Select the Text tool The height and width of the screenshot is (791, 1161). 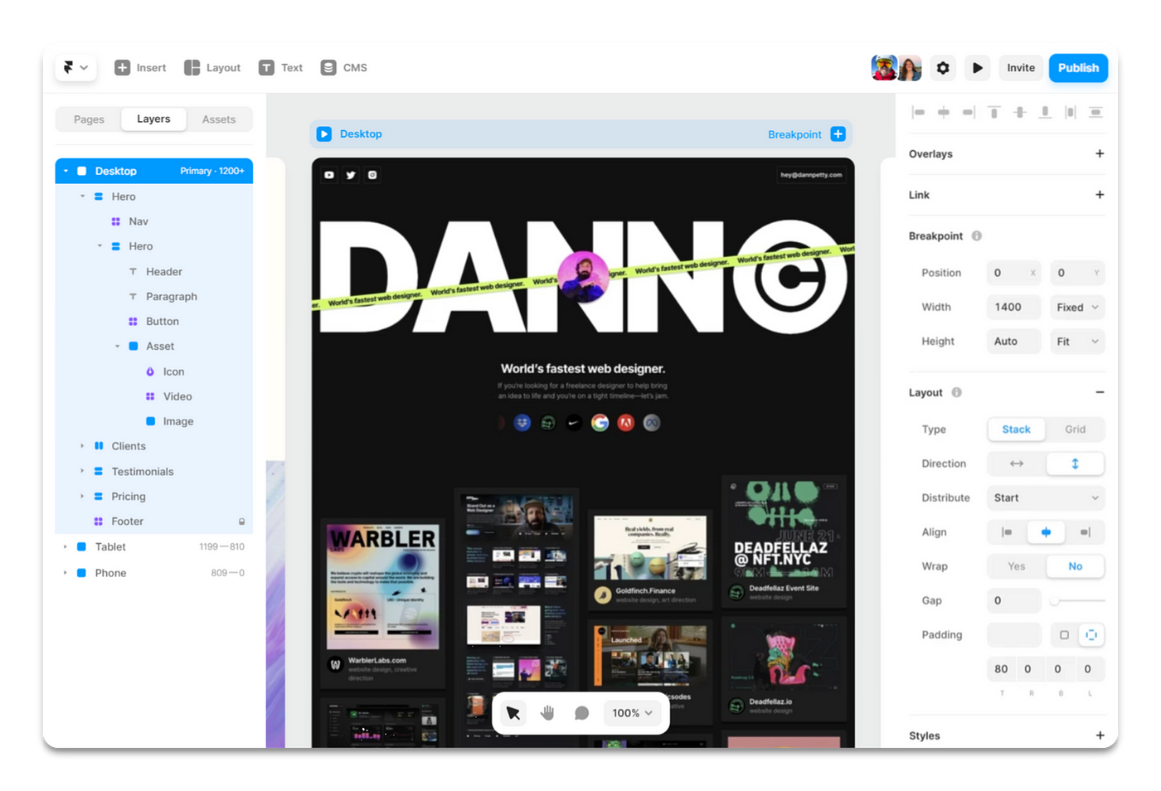280,68
